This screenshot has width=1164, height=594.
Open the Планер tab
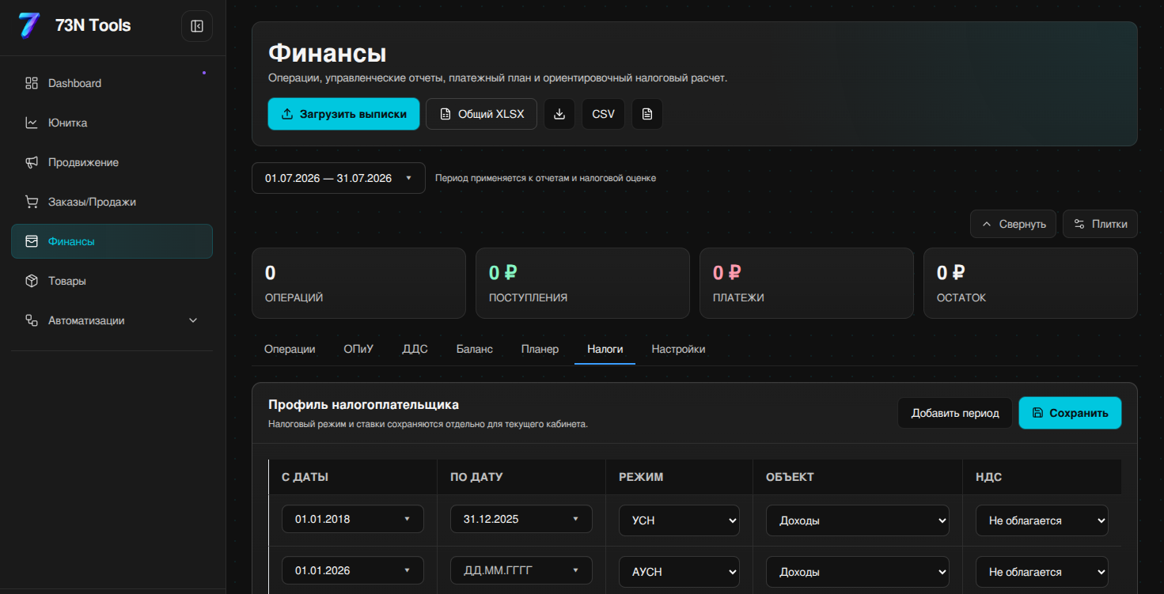(x=540, y=349)
